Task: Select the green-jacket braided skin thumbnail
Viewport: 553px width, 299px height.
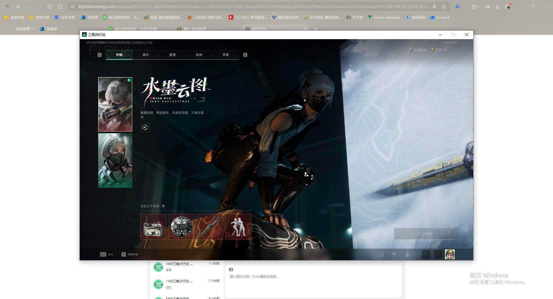Action: pos(115,160)
